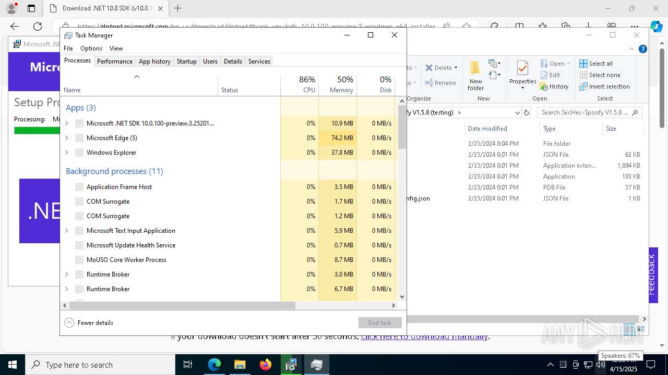Click History in the Explorer Open group
The image size is (668, 375).
pos(554,86)
